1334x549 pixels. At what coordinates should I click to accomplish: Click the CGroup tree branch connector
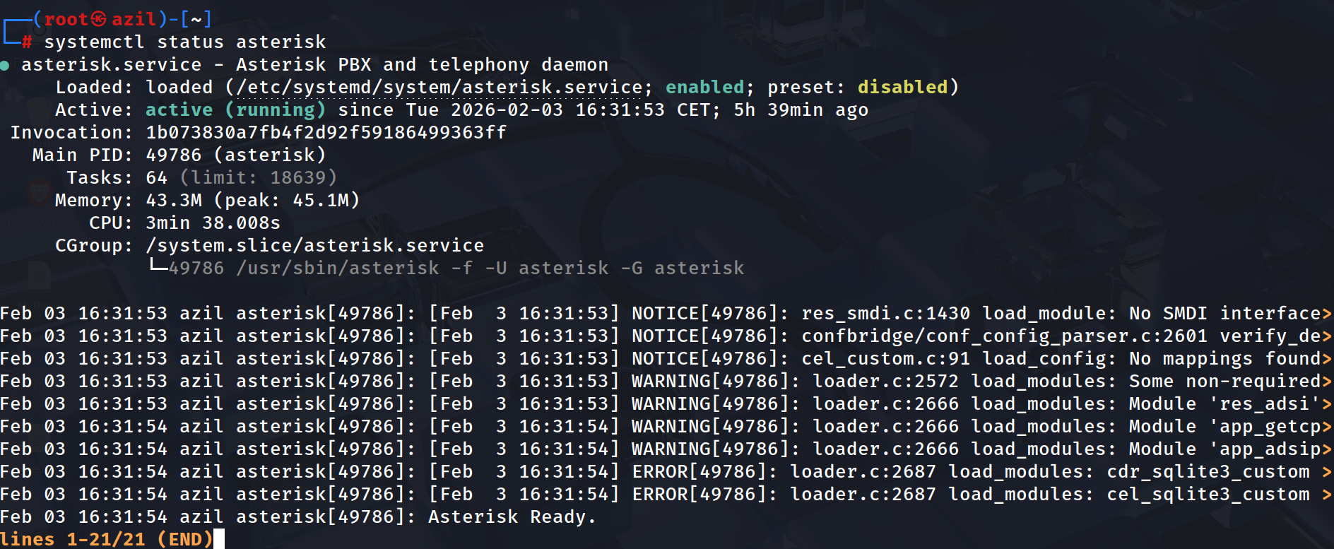tap(158, 266)
